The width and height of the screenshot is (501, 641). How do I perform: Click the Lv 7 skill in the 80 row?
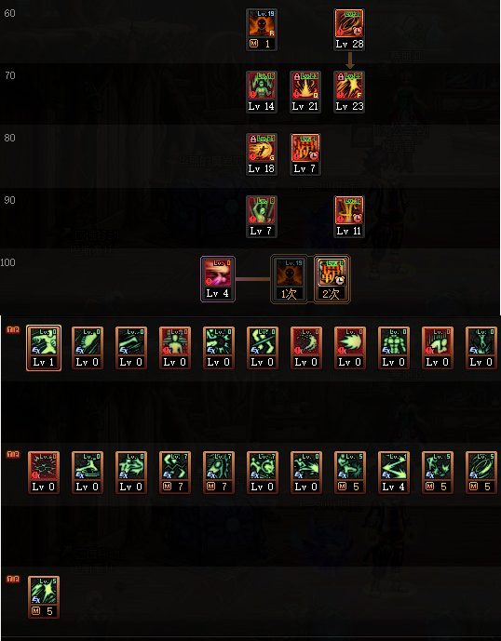(305, 154)
